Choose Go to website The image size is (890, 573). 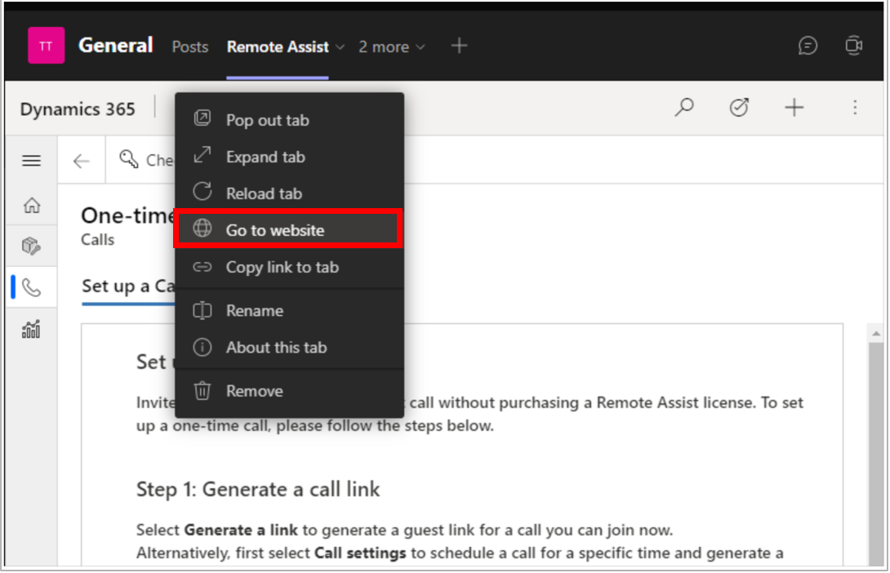pyautogui.click(x=290, y=229)
